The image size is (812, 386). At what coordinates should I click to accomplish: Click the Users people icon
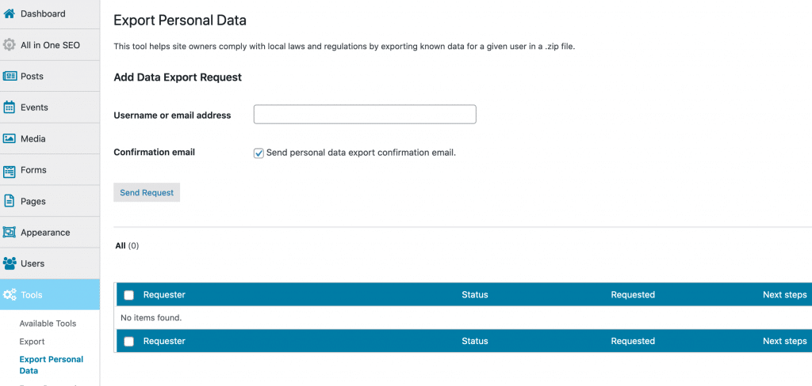click(10, 263)
